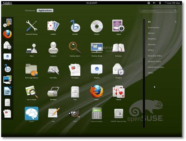Viewport: 186px width, 141px height.
Task: Open the volume control in the top bar
Action: tap(154, 3)
